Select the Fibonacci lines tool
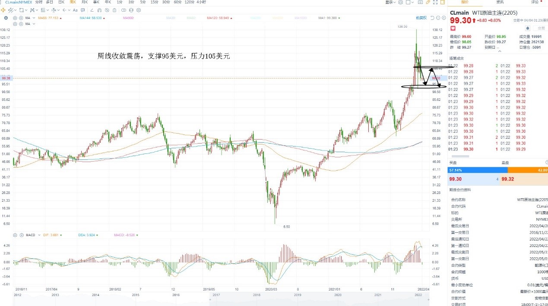This screenshot has width=548, height=306. point(43,10)
